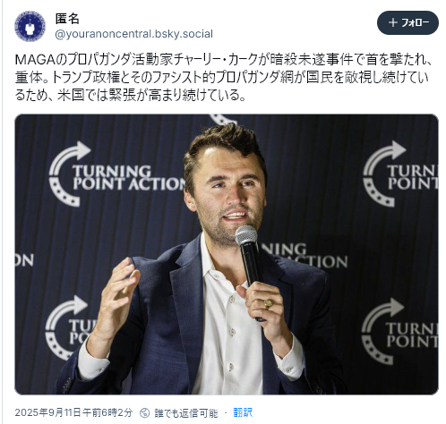Click the 誰でも返信可能 reply setting label
This screenshot has height=424, width=446.
(186, 413)
